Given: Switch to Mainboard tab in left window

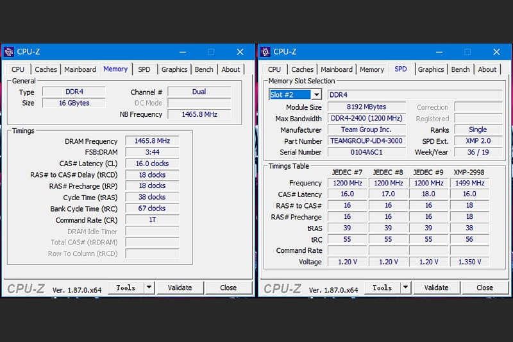Looking at the screenshot, I should pyautogui.click(x=80, y=69).
